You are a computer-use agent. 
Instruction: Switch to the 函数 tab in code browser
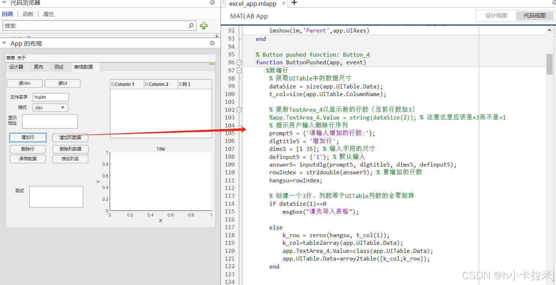tap(29, 14)
